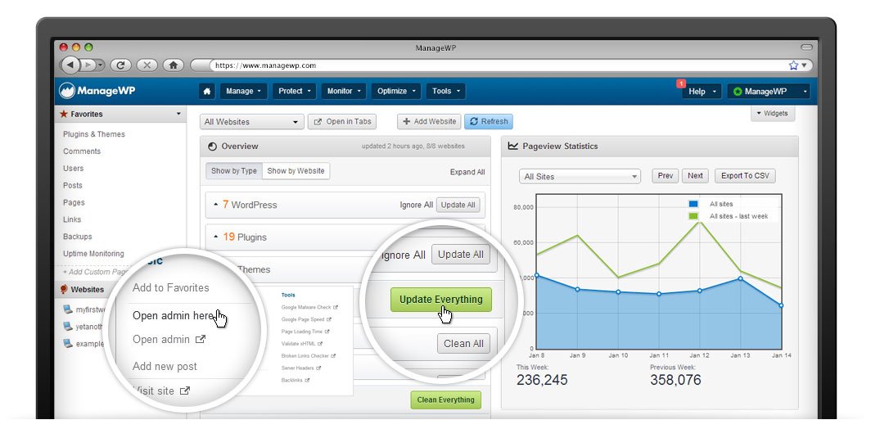Open the Protect dropdown menu
The width and height of the screenshot is (871, 438).
pyautogui.click(x=295, y=91)
